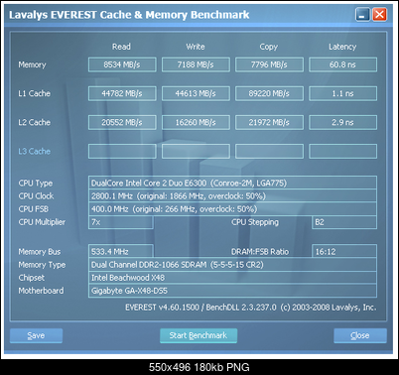399x375 pixels.
Task: Select Memory Write value 7188 MB/s
Action: click(x=196, y=64)
